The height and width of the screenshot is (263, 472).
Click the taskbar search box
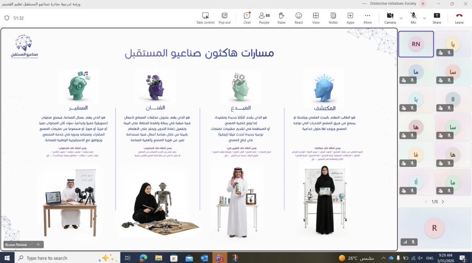click(67, 258)
